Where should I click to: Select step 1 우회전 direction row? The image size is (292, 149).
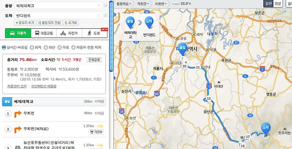point(54,113)
